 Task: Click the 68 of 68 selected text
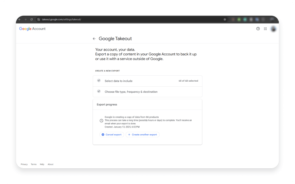(188, 81)
